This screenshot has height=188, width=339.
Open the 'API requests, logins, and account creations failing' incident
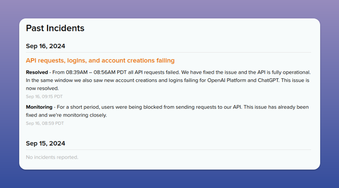(x=100, y=61)
